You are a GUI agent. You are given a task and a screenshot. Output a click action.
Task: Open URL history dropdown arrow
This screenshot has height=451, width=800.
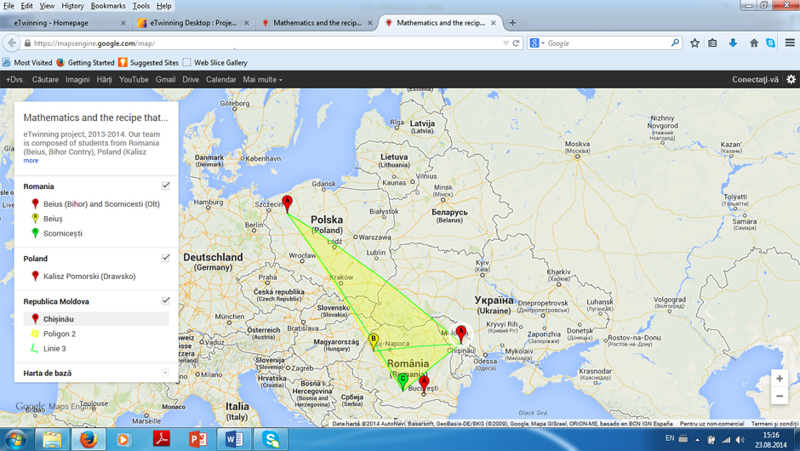pyautogui.click(x=505, y=43)
